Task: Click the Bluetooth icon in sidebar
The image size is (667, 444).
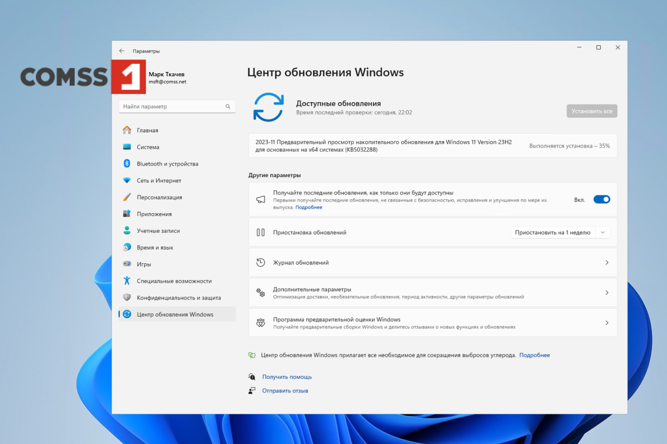Action: pyautogui.click(x=127, y=163)
